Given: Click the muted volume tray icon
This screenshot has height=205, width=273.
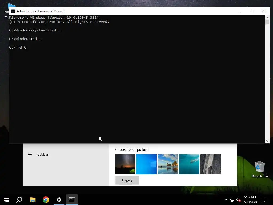Looking at the screenshot, I should click(x=238, y=200).
